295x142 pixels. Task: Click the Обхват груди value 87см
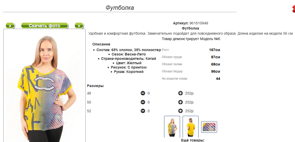click(x=216, y=57)
